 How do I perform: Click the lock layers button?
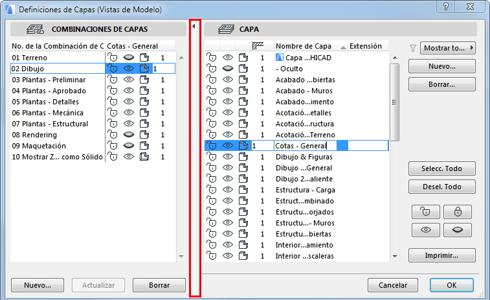[x=458, y=212]
